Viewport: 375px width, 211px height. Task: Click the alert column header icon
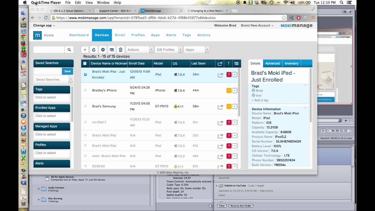tap(228, 64)
